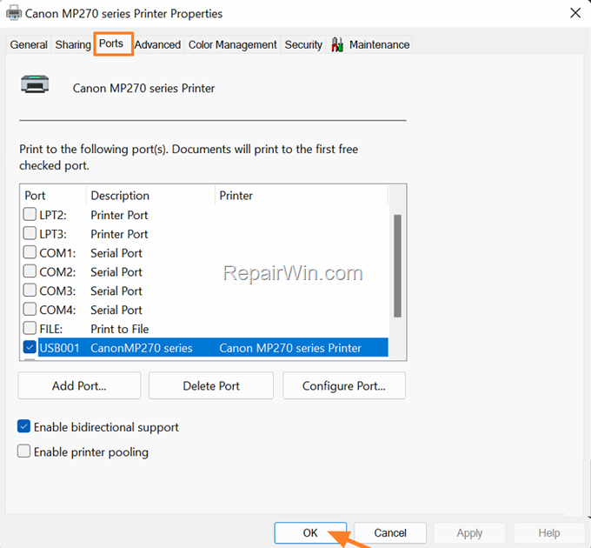This screenshot has height=548, width=591.
Task: Click the port list scrollbar thumb
Action: pos(397,266)
